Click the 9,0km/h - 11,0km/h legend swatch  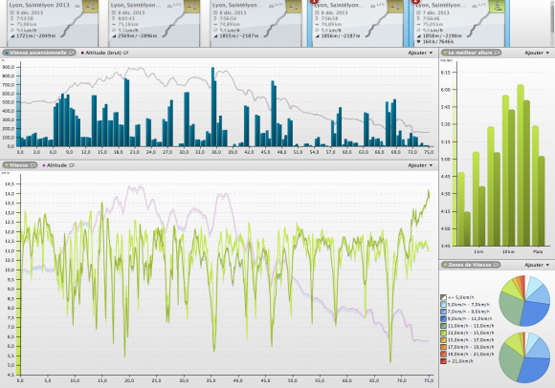click(x=443, y=318)
